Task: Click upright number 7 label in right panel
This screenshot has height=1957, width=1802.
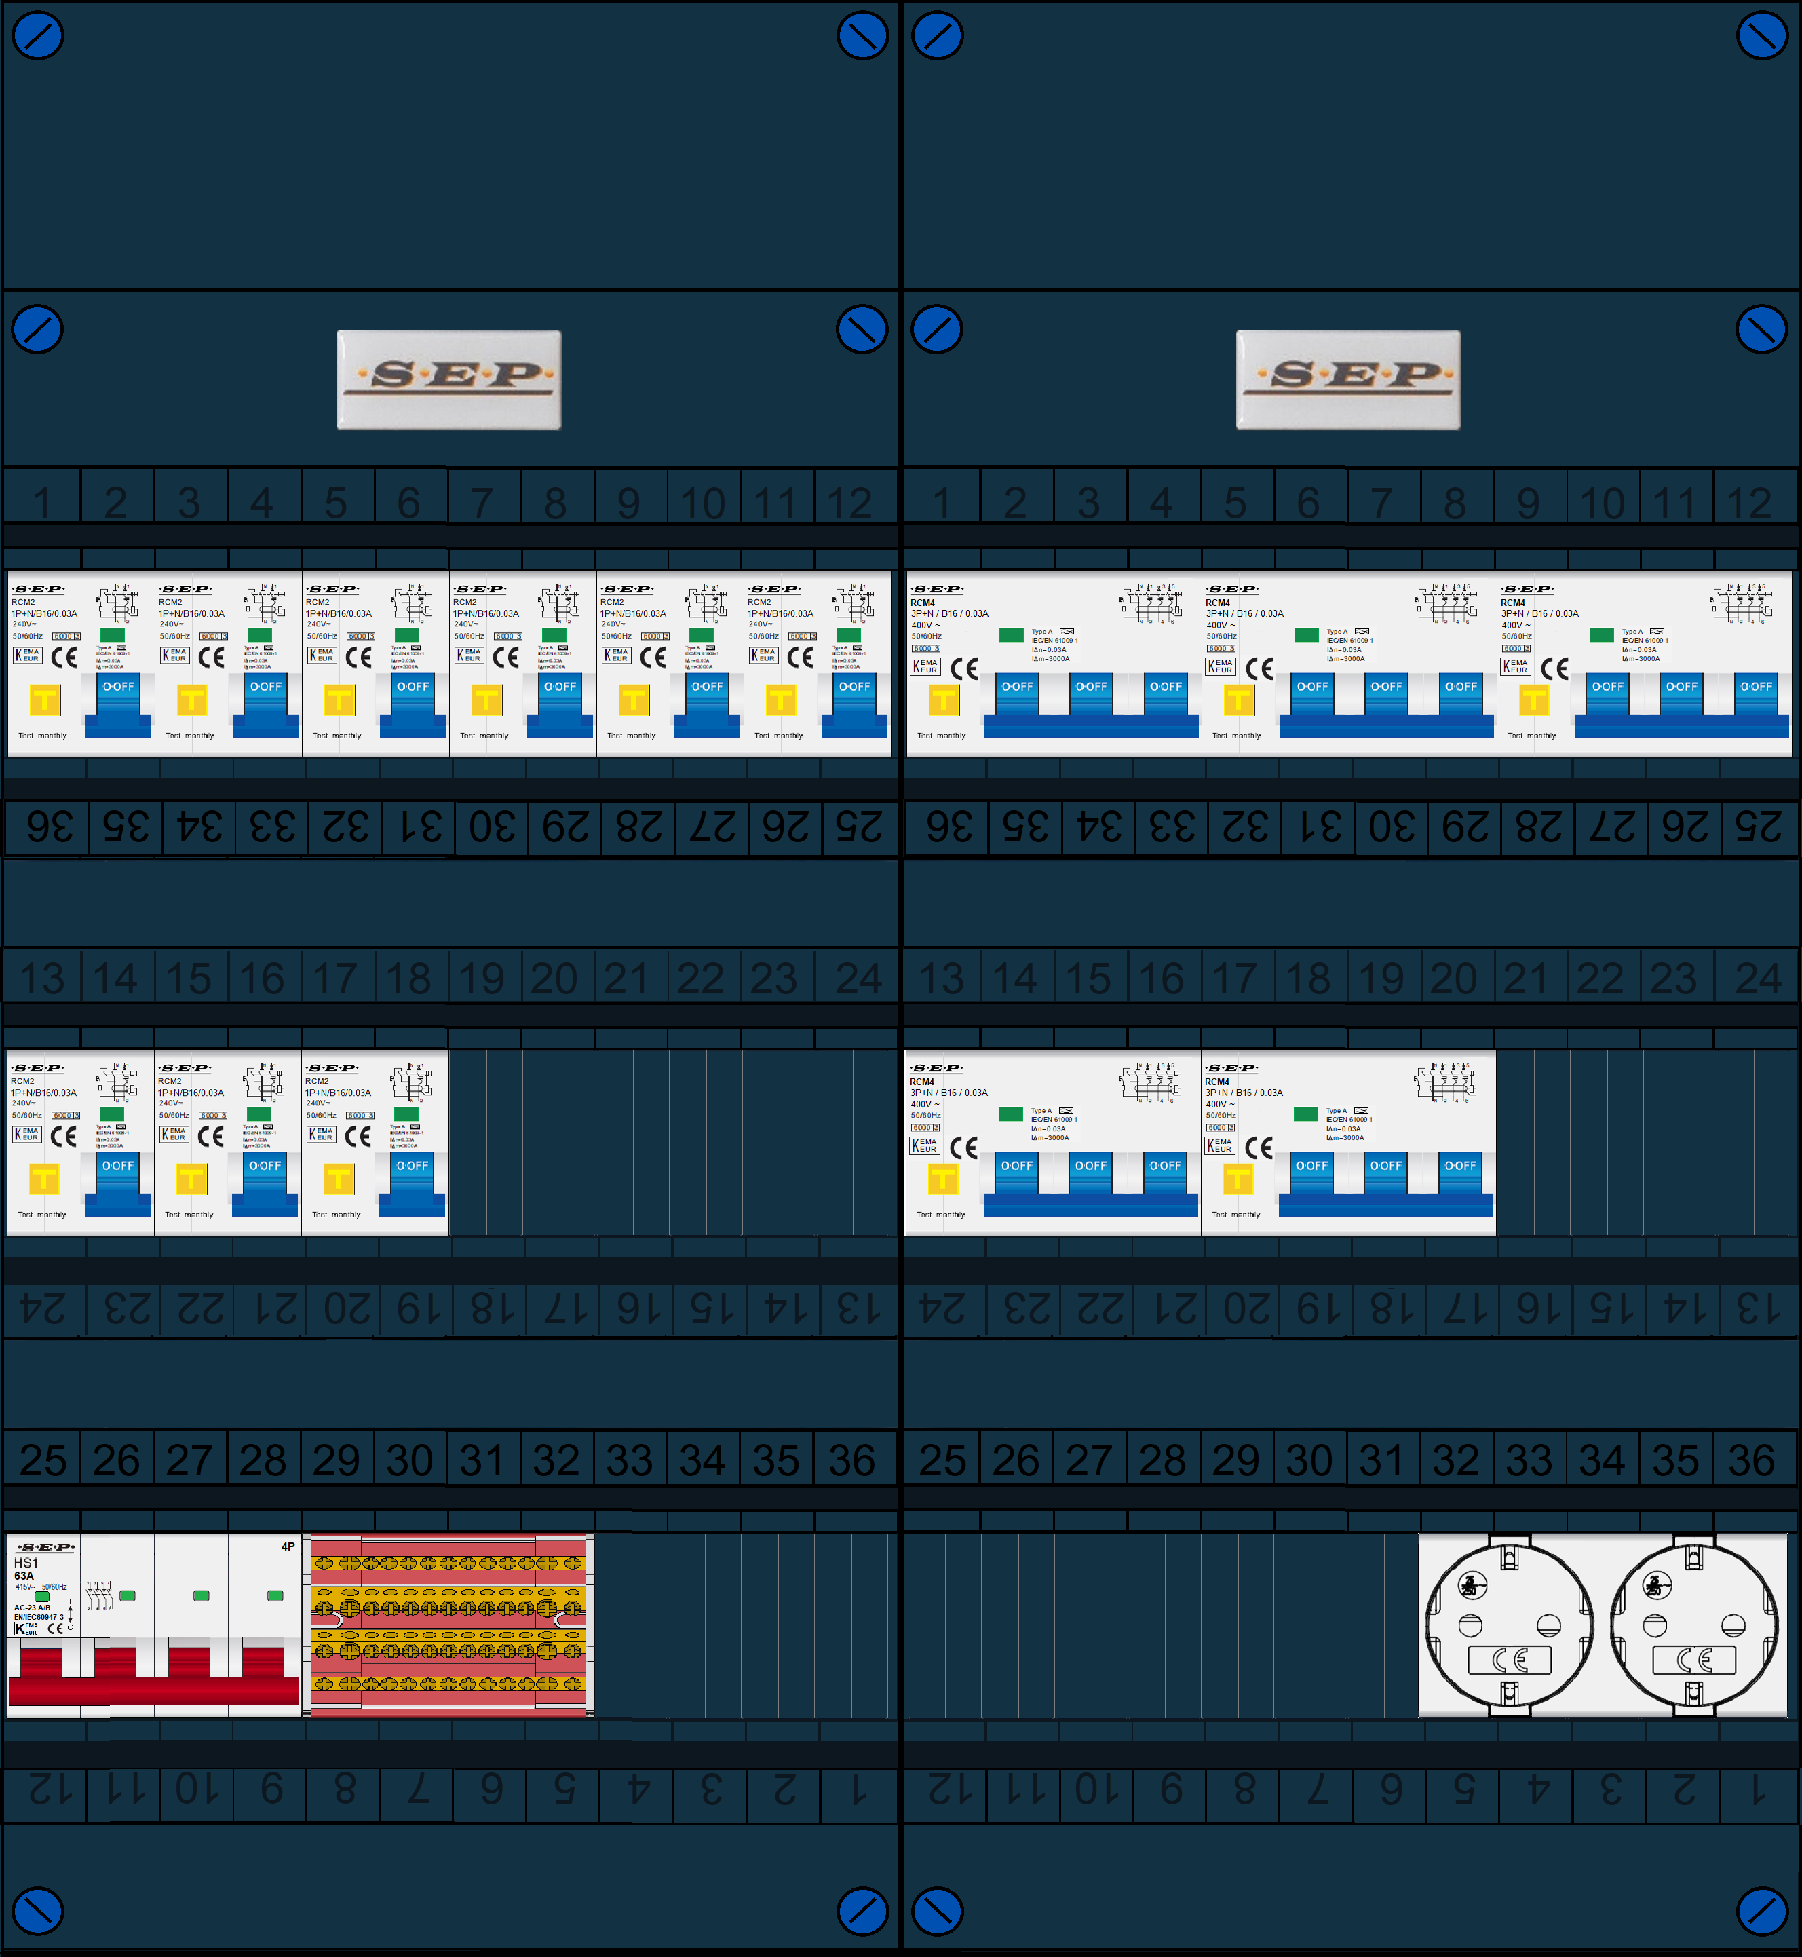Action: [x=1382, y=503]
